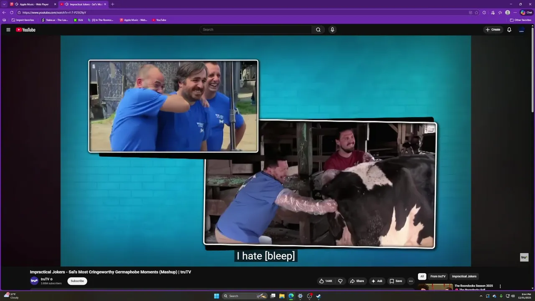Click the Windows taskbar search box
This screenshot has height=301, width=535.
point(245,296)
